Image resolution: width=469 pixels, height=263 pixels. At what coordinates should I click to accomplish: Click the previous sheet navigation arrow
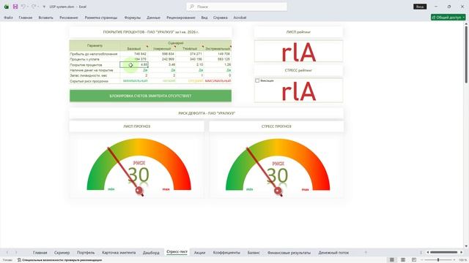pos(7,253)
